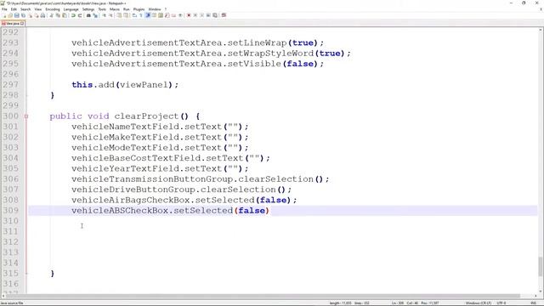Image resolution: width=544 pixels, height=306 pixels.
Task: Click the last toolbar icon after Save Macro
Action: [x=224, y=15]
